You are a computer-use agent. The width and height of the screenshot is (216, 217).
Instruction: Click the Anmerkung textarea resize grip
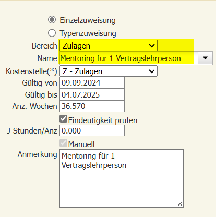click(180, 204)
